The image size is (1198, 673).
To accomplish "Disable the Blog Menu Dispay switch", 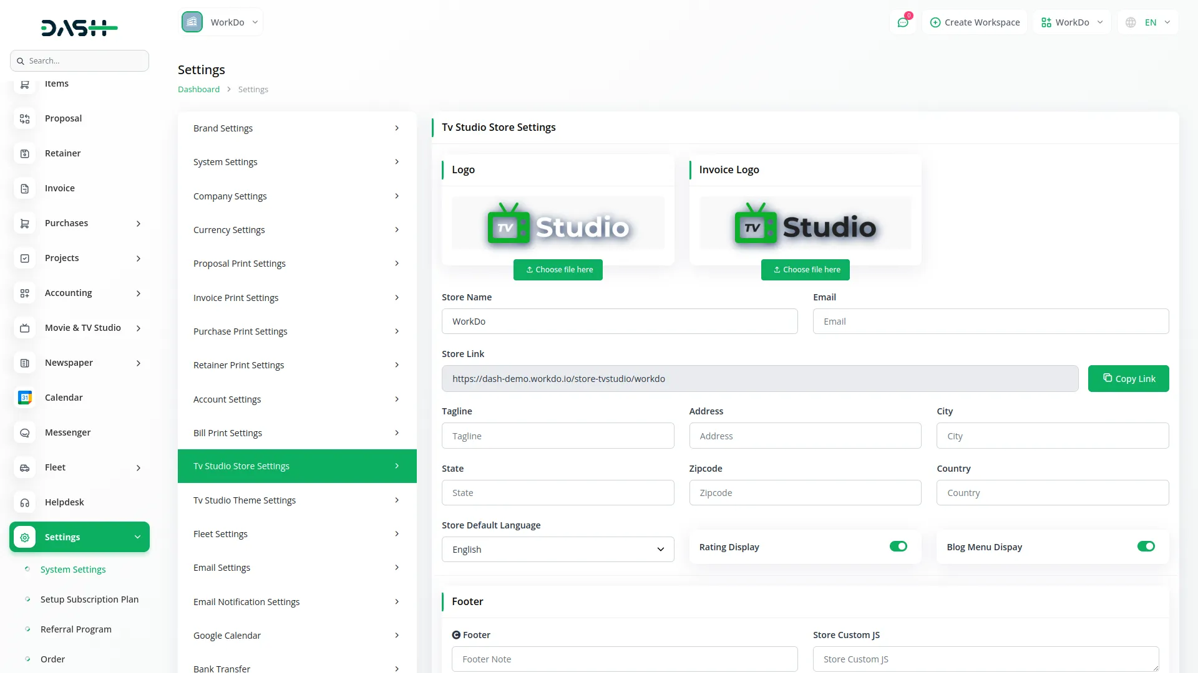I will coord(1146,547).
